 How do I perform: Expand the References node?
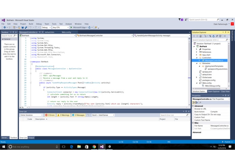coord(196,52)
